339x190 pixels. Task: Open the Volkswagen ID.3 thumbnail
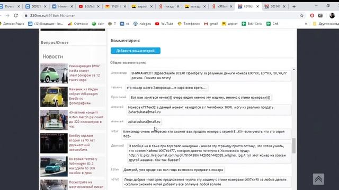(x=54, y=167)
